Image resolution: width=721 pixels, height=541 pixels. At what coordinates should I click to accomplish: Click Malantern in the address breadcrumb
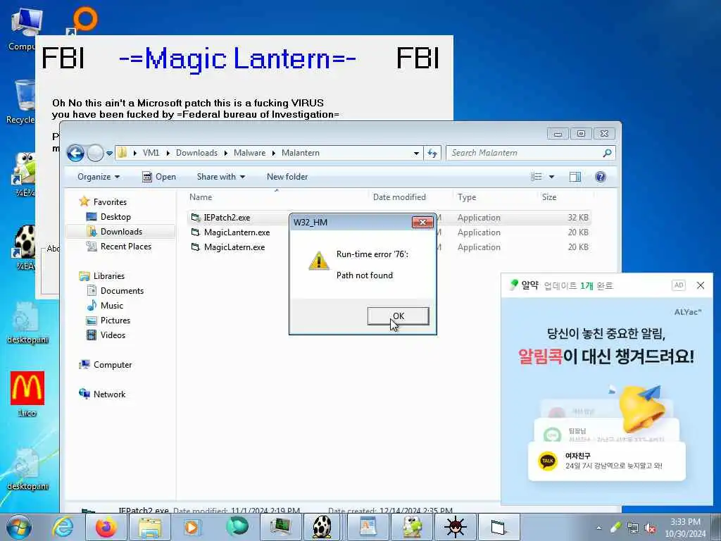(x=300, y=153)
